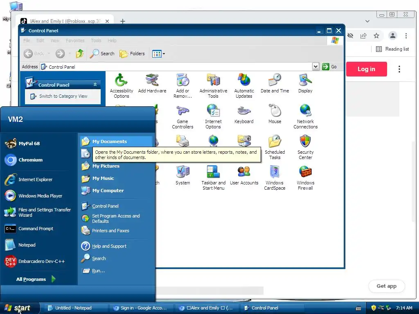Open Set Program Access and Defaults
Image resolution: width=419 pixels, height=314 pixels.
click(116, 218)
